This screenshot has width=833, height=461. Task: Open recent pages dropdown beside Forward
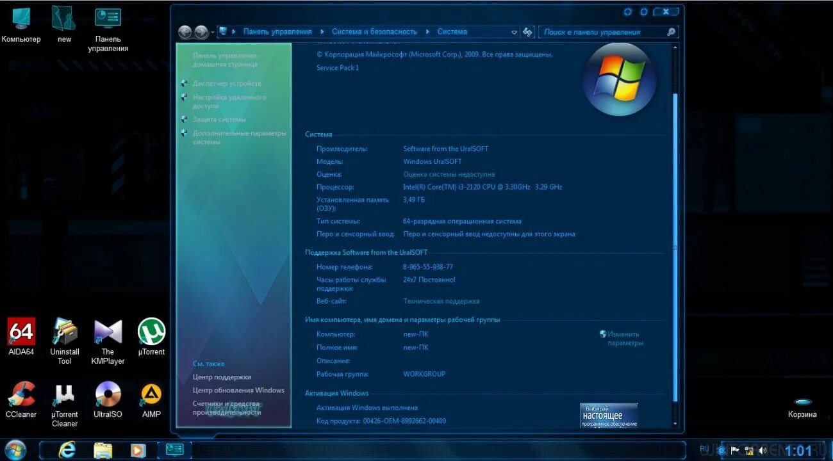click(213, 32)
